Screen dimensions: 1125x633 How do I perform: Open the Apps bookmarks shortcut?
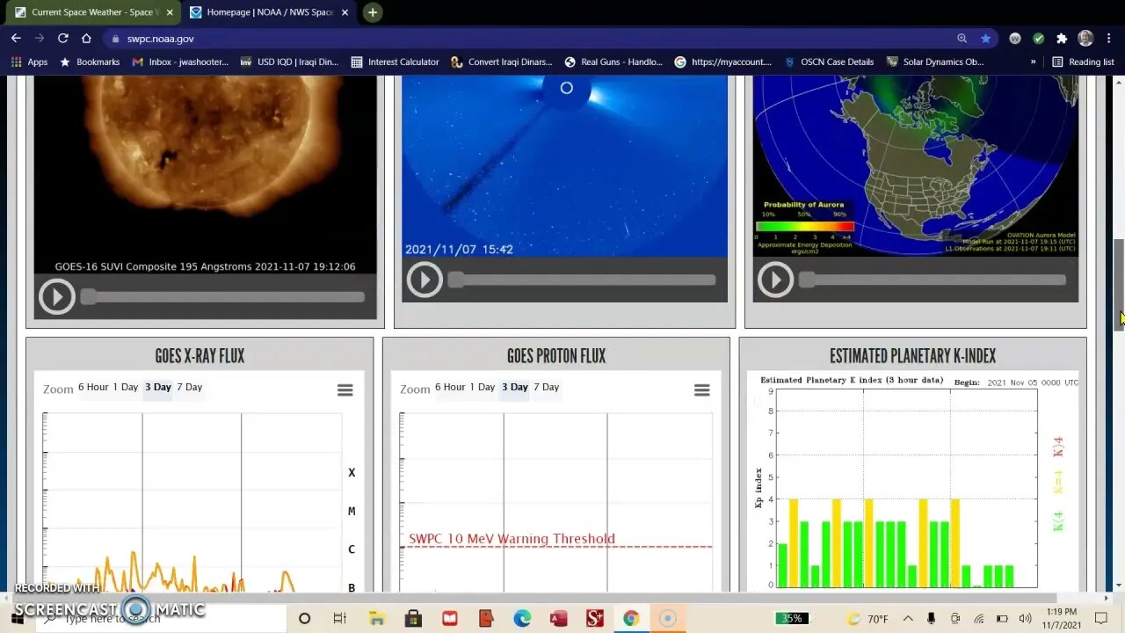coord(29,62)
